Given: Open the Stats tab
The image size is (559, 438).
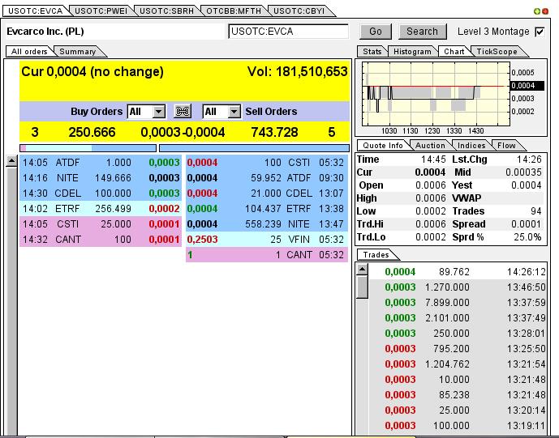Looking at the screenshot, I should (372, 52).
